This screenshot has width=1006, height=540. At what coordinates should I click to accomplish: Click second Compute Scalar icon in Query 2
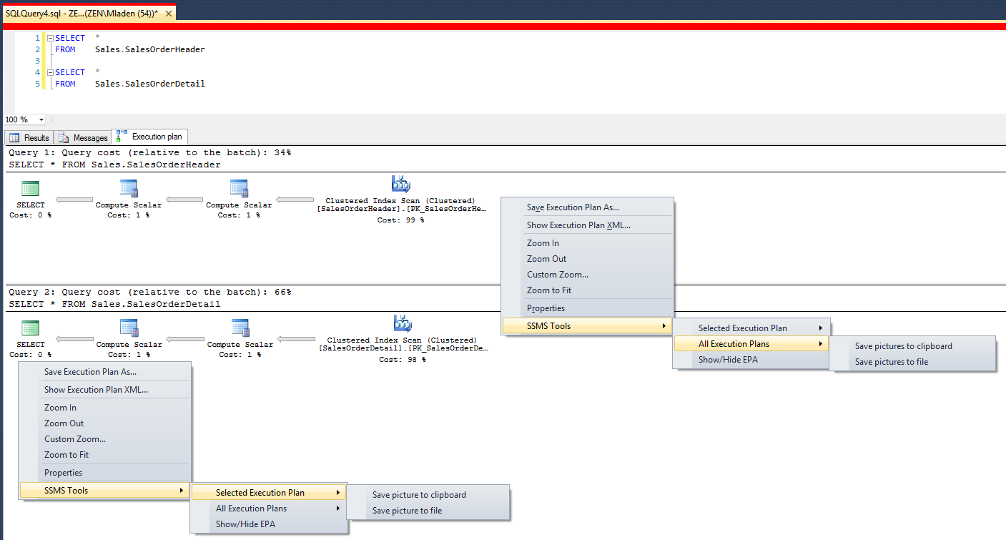[x=239, y=328]
